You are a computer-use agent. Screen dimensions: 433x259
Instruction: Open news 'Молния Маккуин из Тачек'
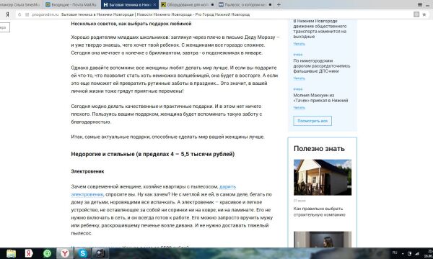(320, 98)
